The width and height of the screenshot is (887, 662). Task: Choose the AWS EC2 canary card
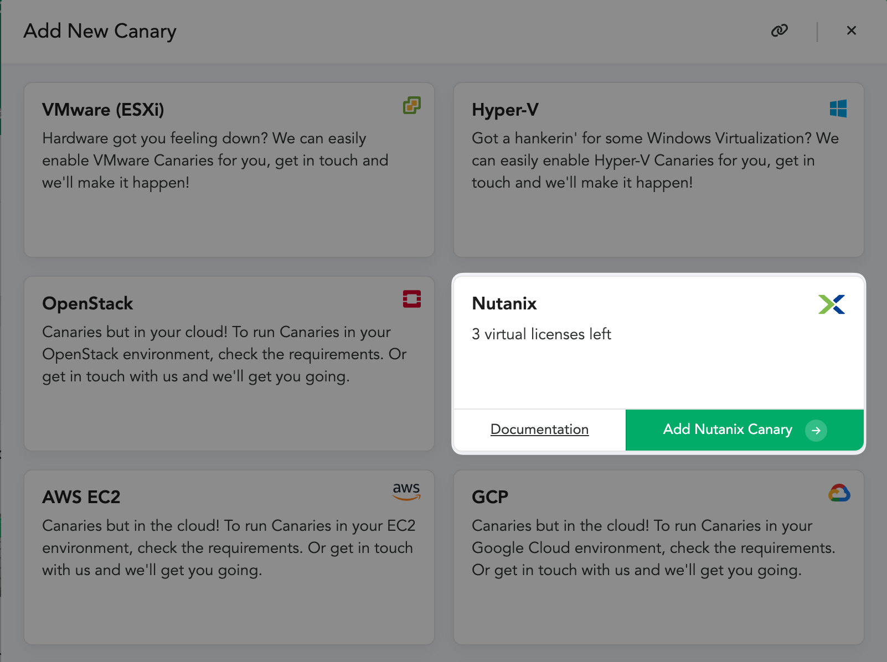[x=229, y=603]
